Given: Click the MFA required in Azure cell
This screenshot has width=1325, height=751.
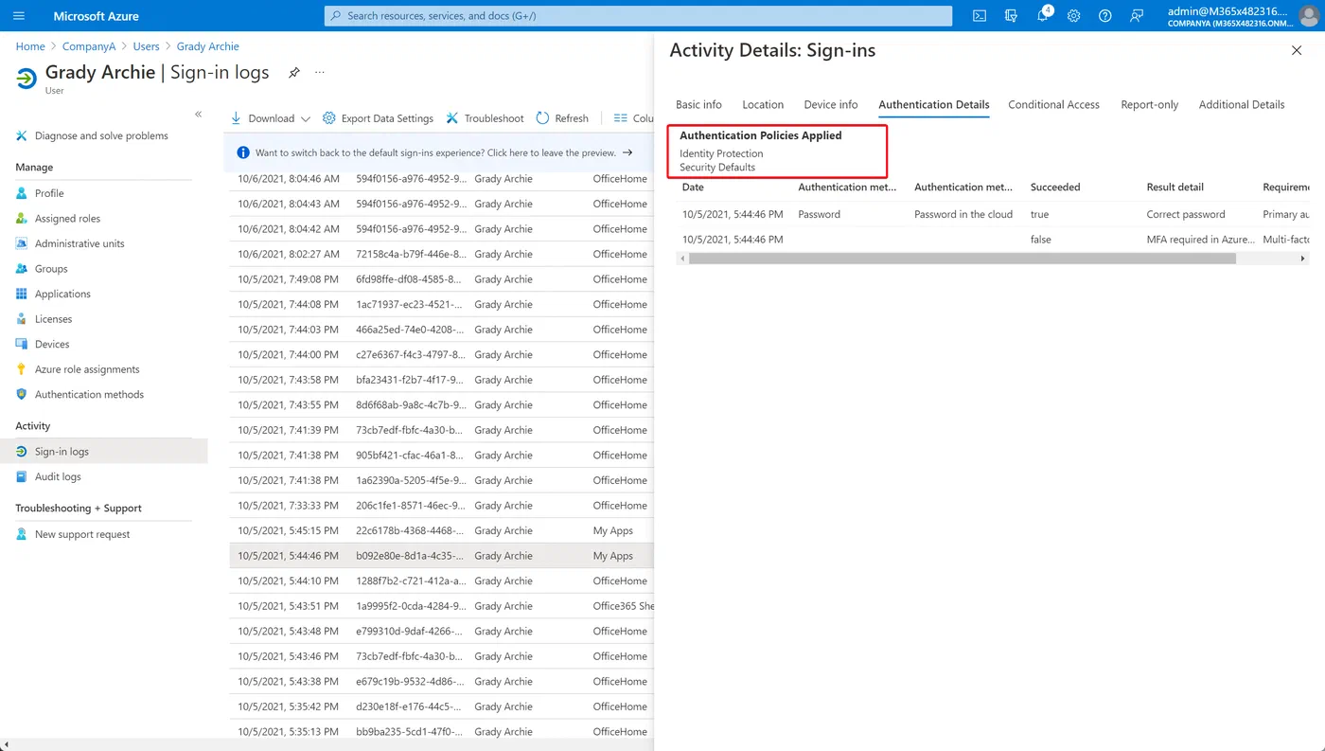Looking at the screenshot, I should pyautogui.click(x=1200, y=240).
